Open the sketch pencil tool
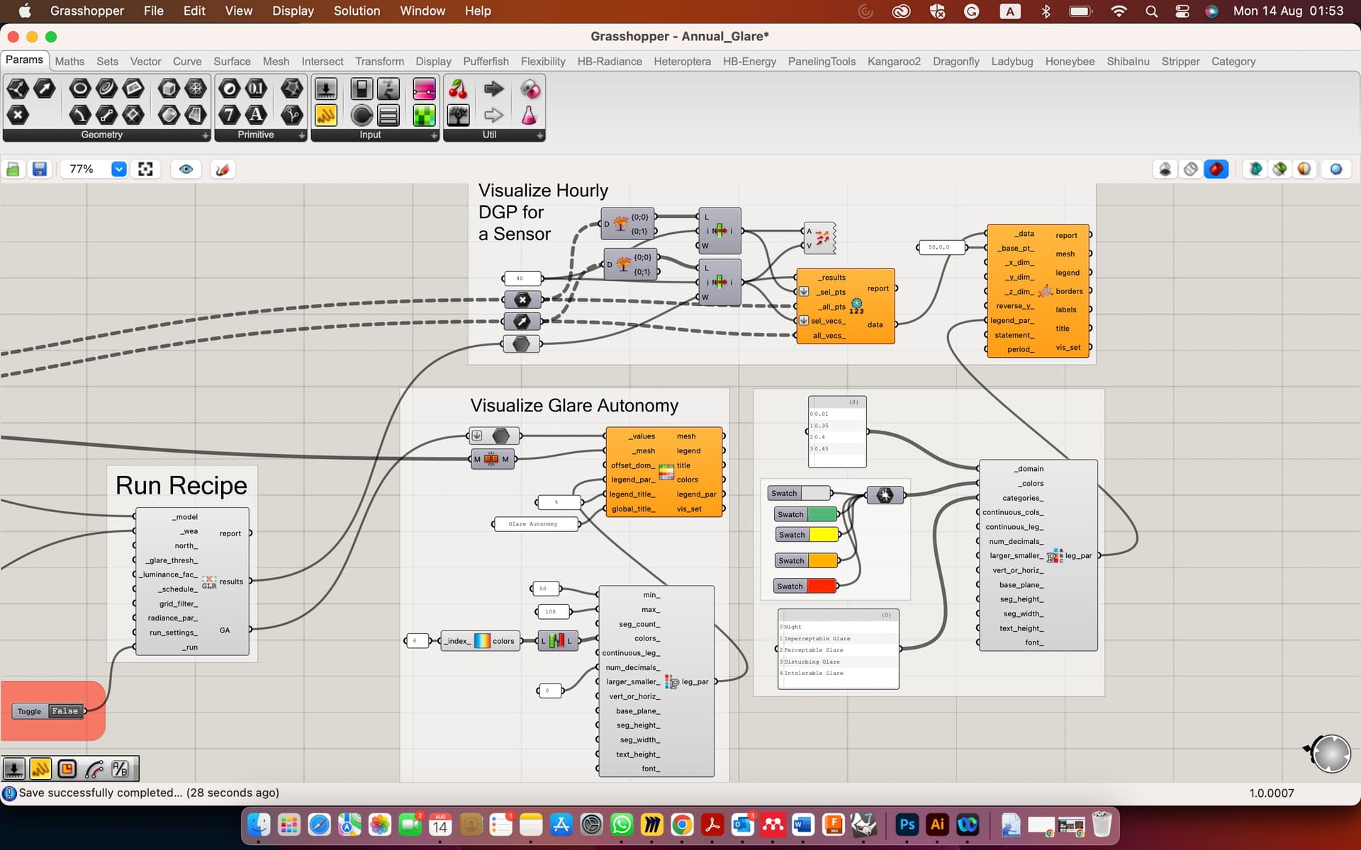 coord(223,169)
